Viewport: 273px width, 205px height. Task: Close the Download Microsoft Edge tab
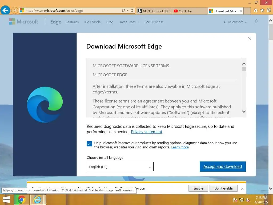tap(241, 11)
